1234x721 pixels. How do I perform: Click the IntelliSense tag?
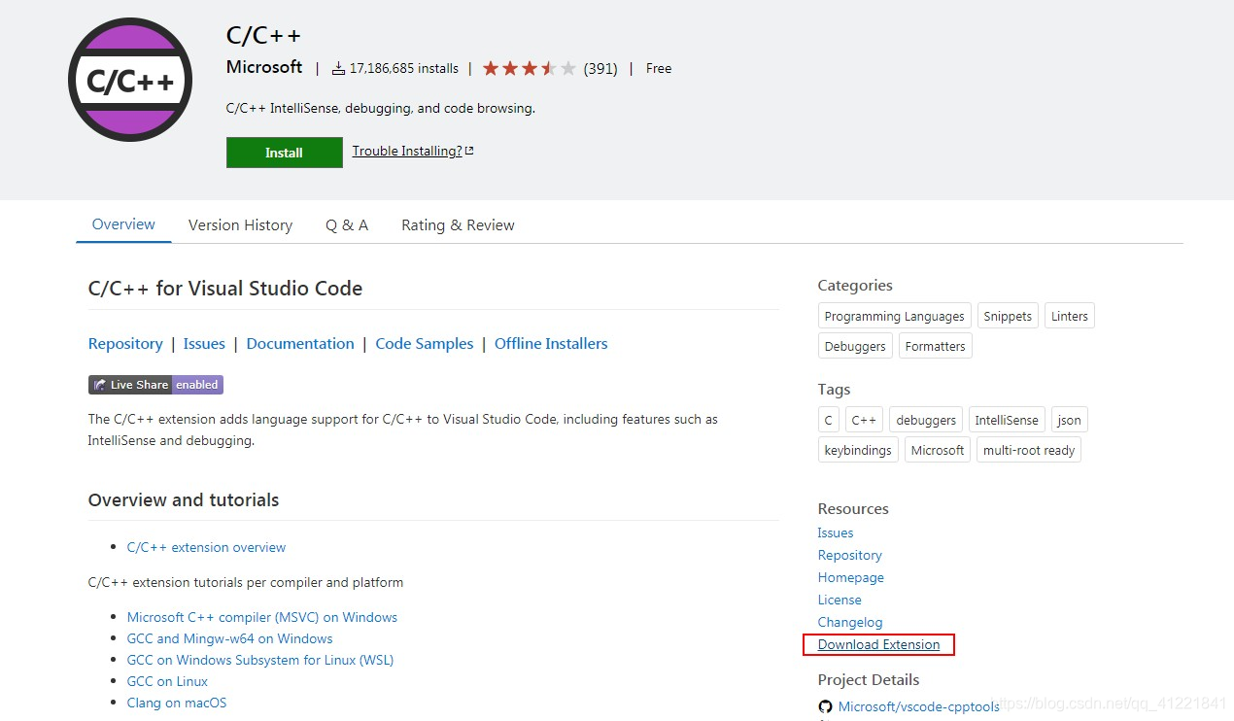point(1007,420)
